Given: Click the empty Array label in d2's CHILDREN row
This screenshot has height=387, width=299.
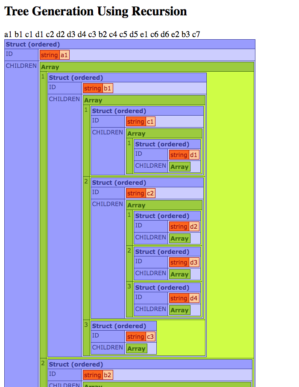Looking at the screenshot, I should click(180, 239).
